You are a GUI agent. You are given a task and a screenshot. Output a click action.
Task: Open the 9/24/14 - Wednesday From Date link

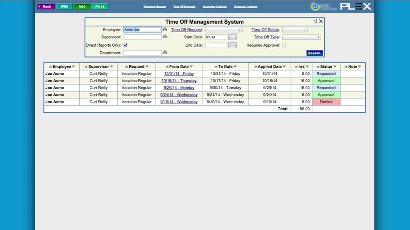click(x=179, y=95)
